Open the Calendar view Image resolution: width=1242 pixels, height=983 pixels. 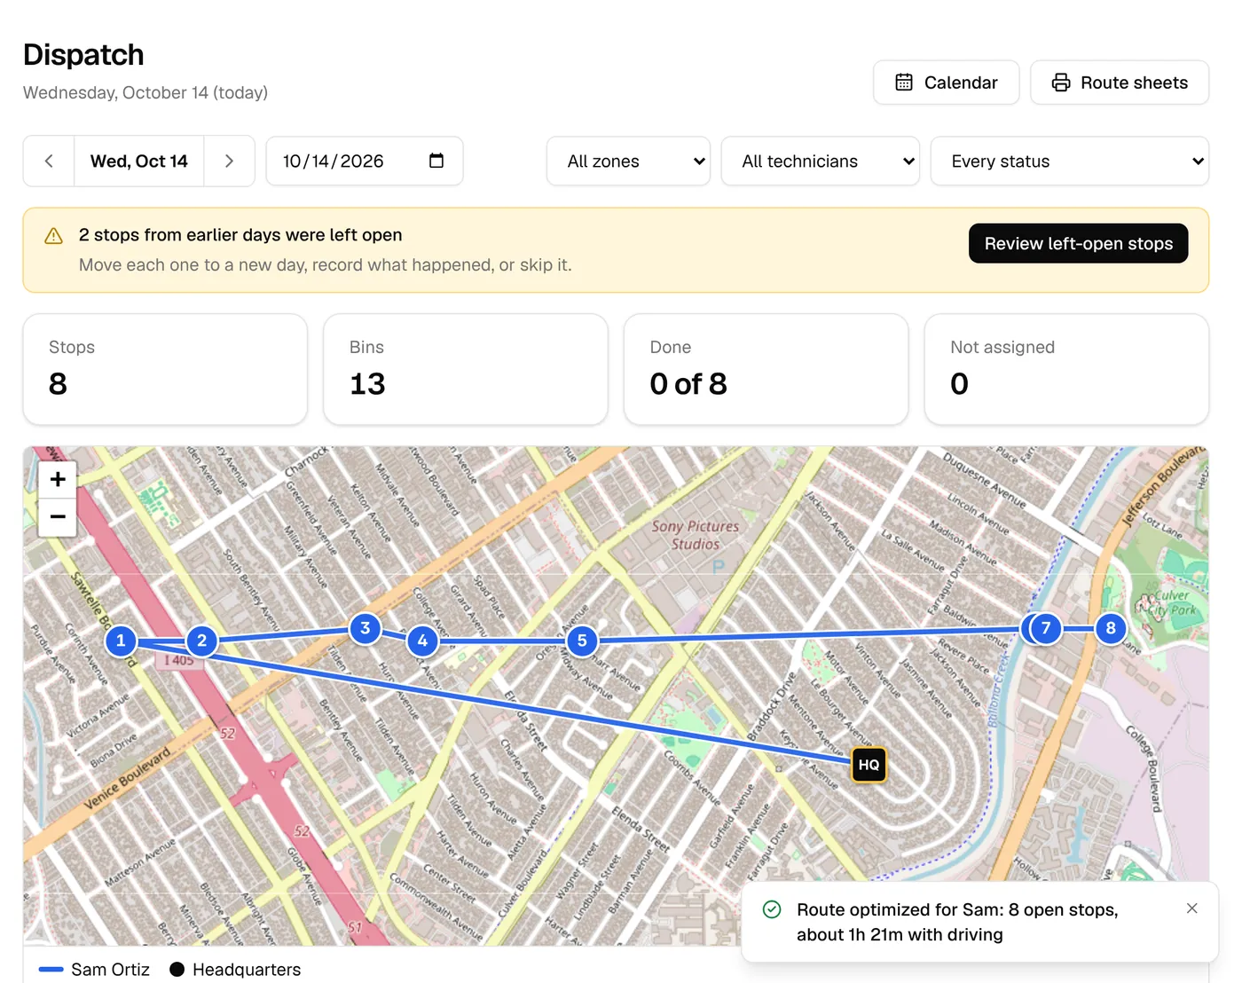click(x=946, y=83)
